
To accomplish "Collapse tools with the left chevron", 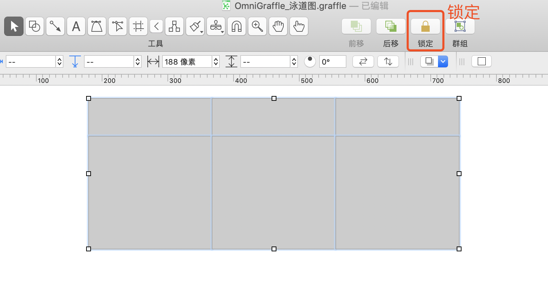I will pos(156,26).
